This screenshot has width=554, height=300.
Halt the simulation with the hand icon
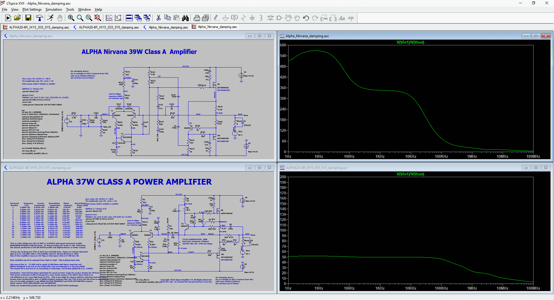[59, 18]
